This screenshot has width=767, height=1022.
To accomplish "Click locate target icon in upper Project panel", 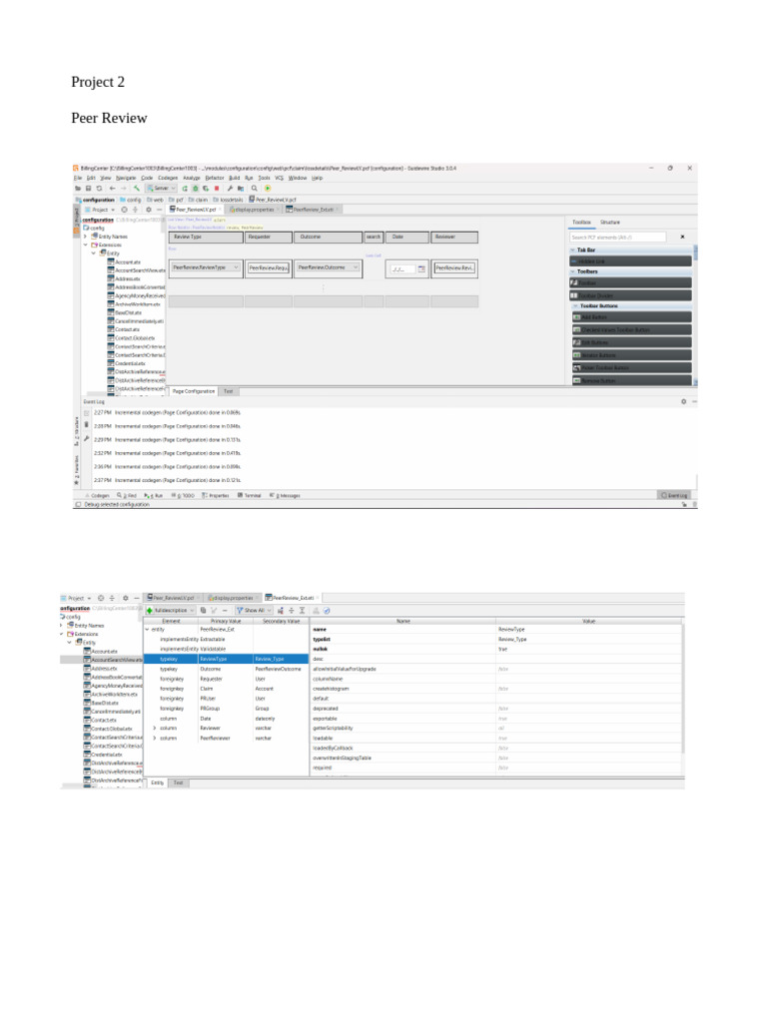I will [124, 210].
